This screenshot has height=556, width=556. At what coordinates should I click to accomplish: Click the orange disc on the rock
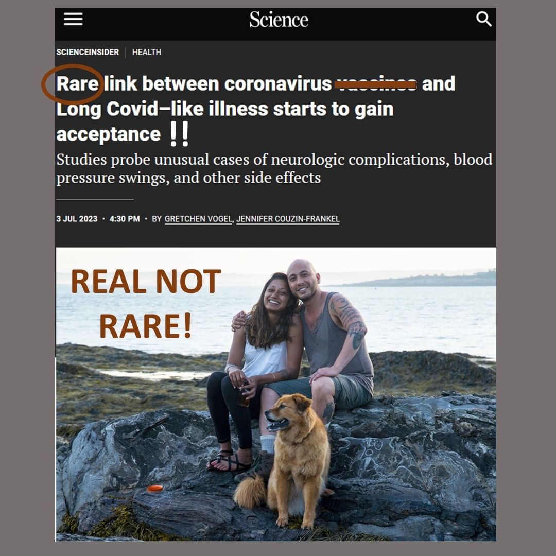tap(155, 488)
